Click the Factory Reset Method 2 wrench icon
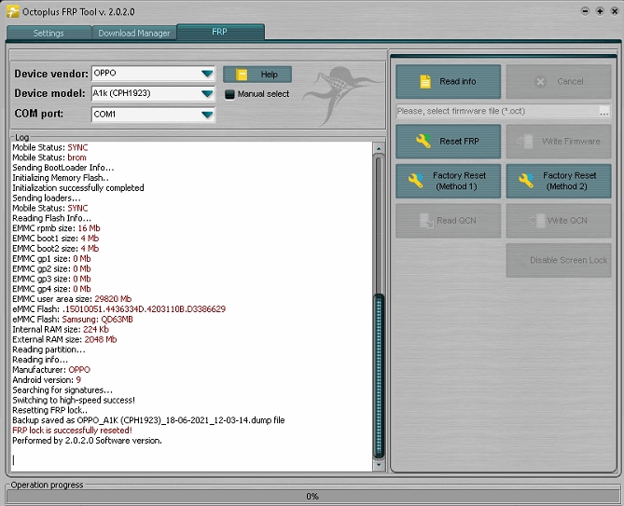This screenshot has height=506, width=624. [x=526, y=181]
